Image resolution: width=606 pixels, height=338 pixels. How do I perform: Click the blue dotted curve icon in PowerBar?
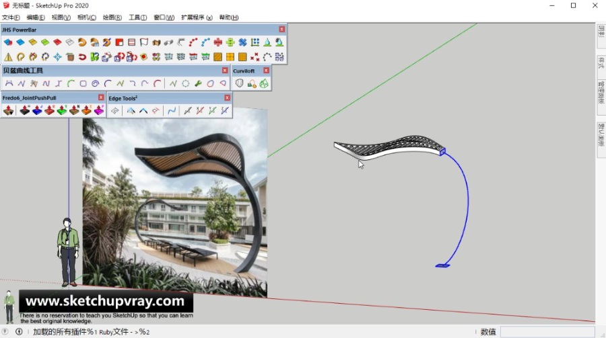coord(205,42)
